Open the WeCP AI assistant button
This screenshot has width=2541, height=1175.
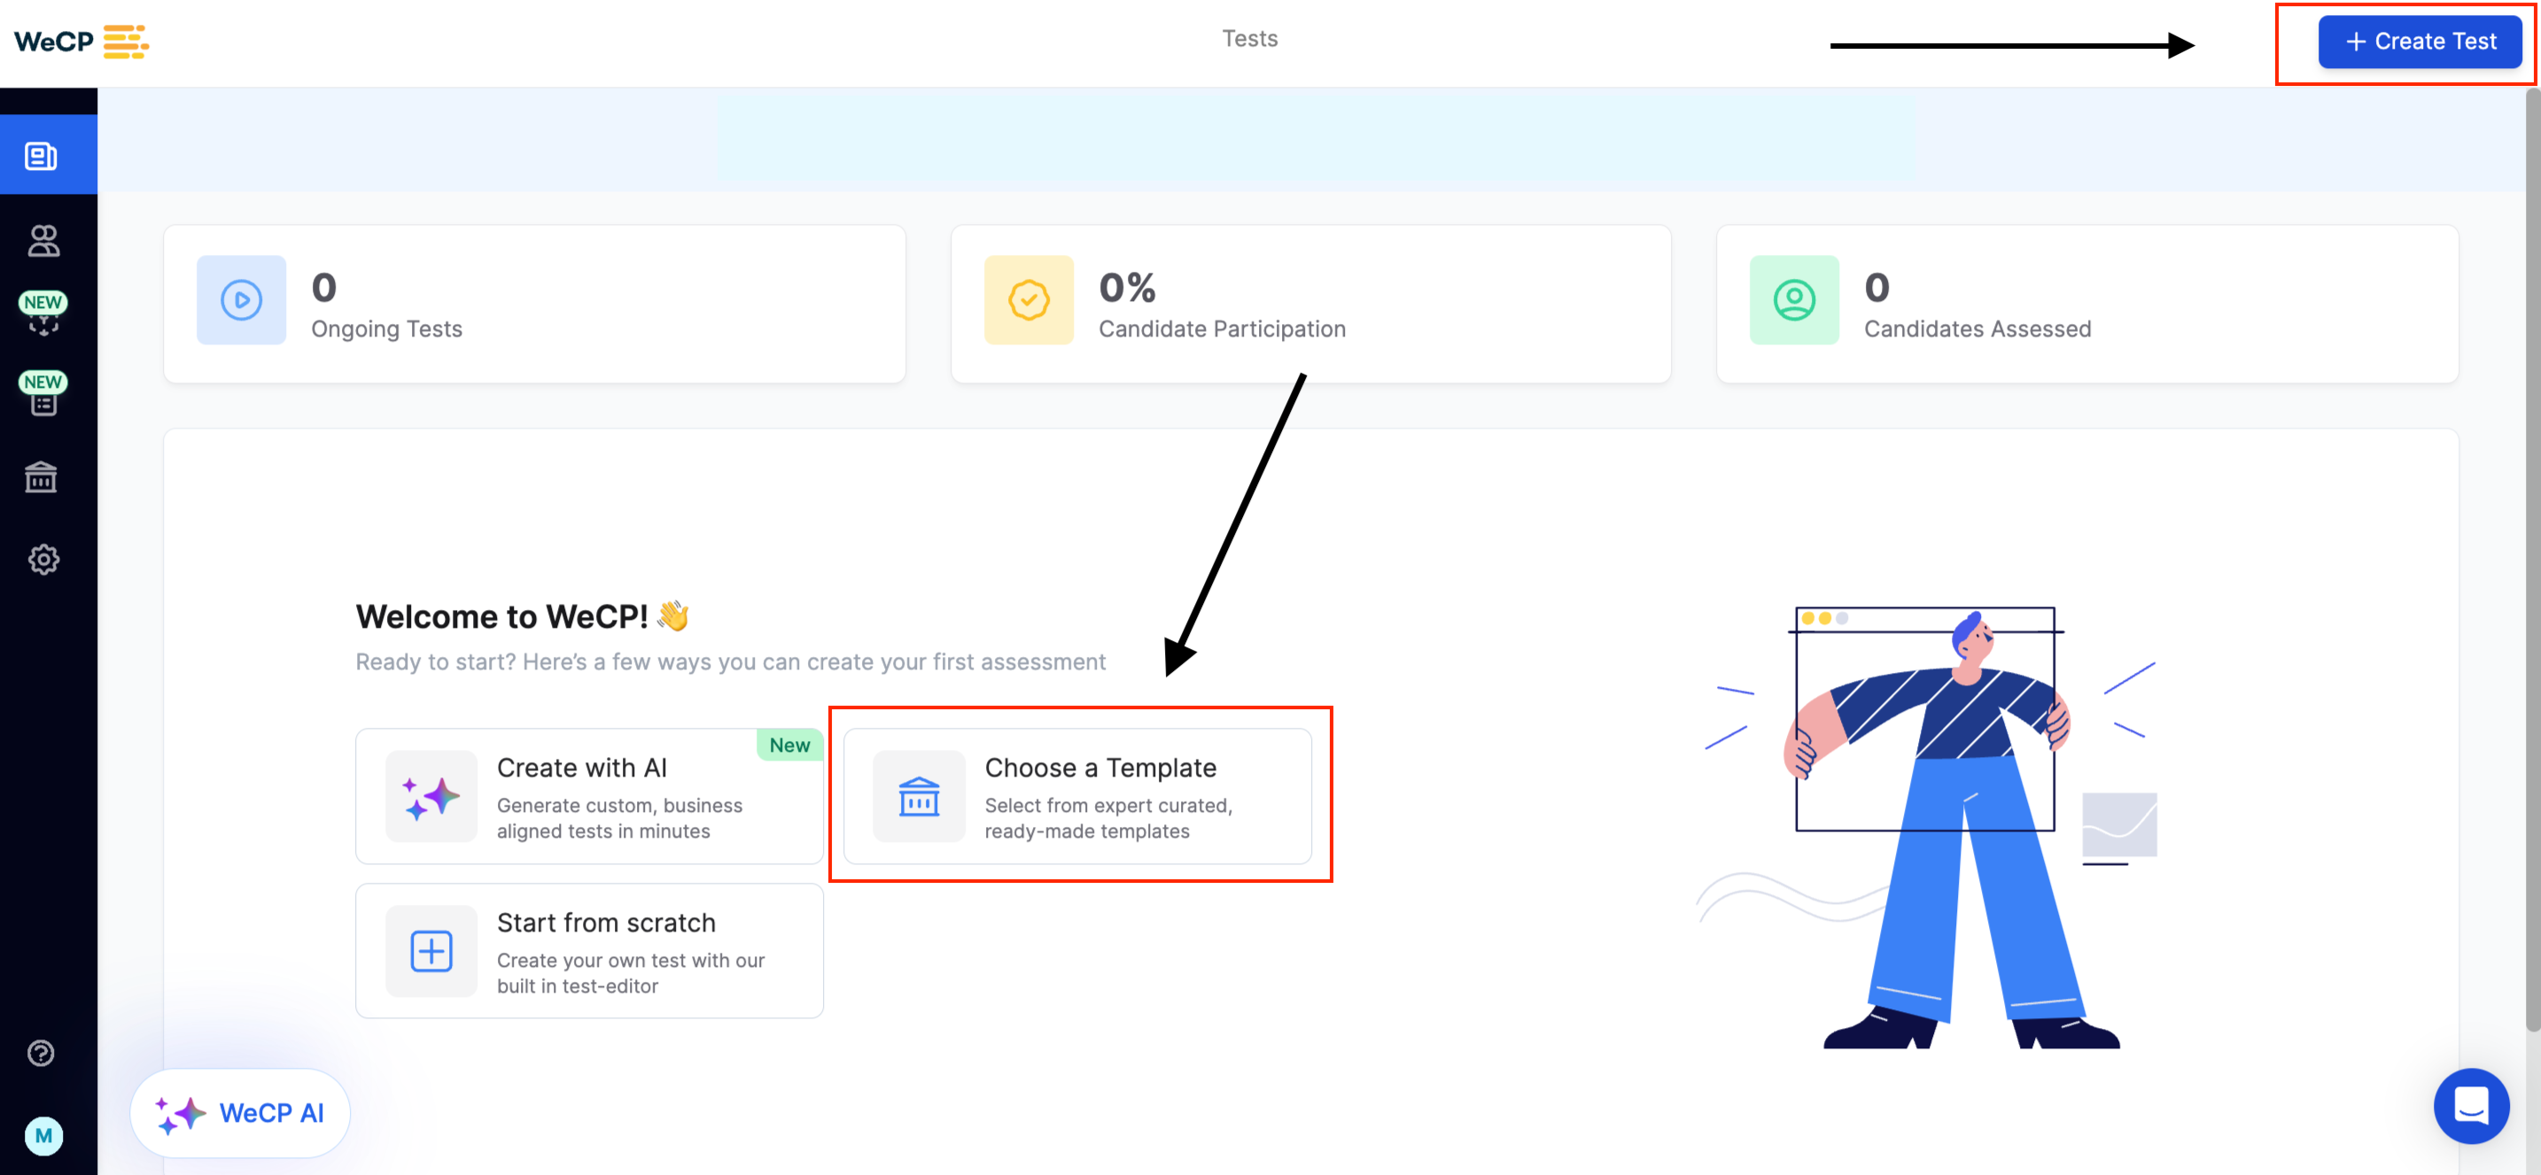point(240,1113)
